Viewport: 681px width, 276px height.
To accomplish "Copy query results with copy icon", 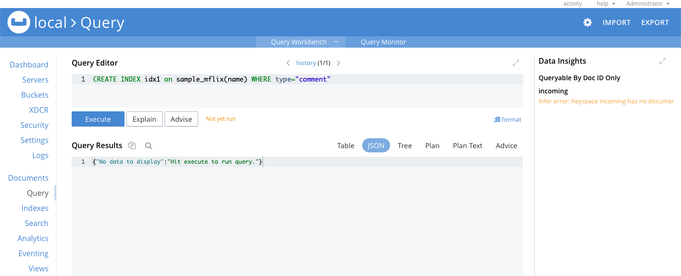I will pos(132,146).
